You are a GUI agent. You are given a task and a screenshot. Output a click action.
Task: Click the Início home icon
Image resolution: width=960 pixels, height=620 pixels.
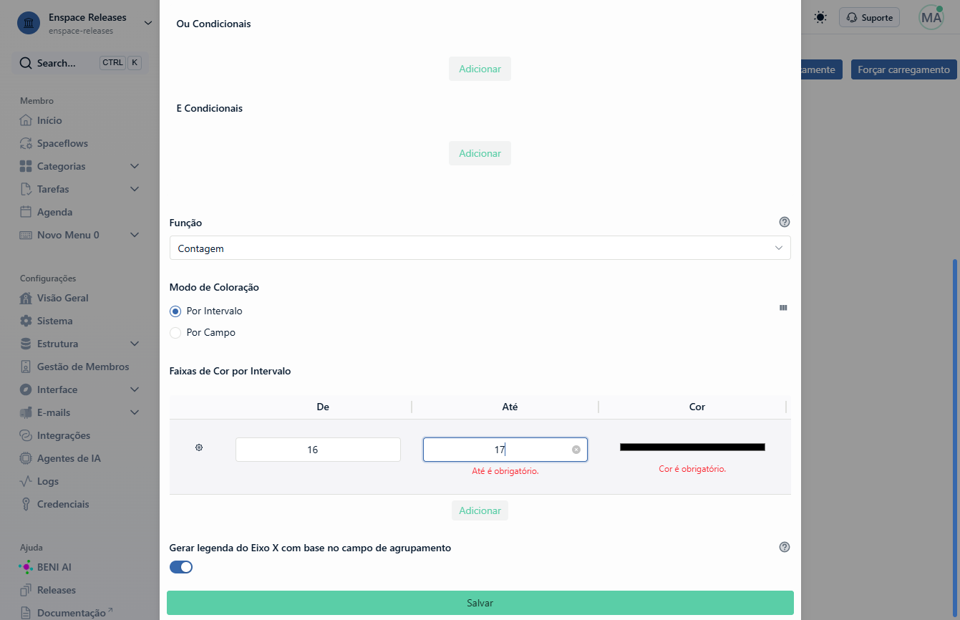click(26, 120)
